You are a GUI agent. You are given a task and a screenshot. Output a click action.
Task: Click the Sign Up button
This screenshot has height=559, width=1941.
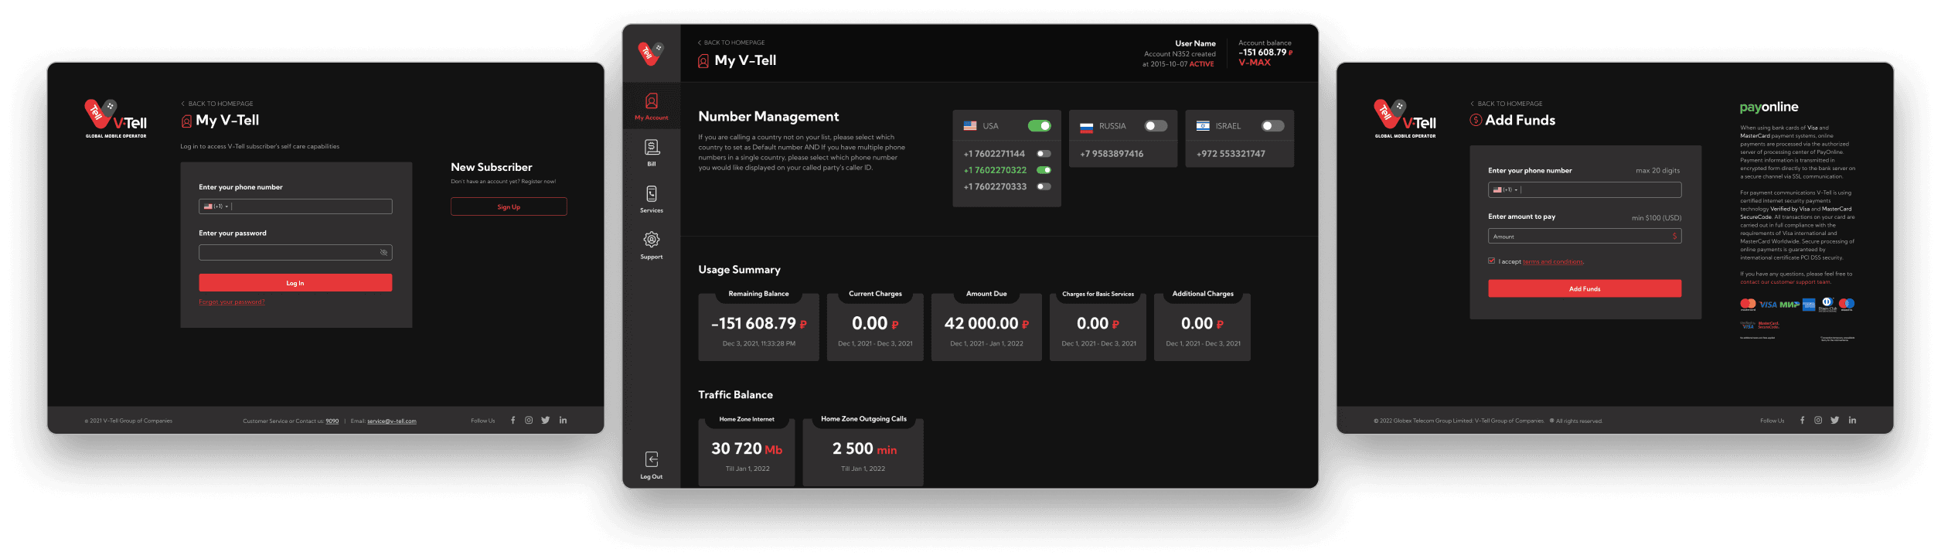click(x=509, y=206)
